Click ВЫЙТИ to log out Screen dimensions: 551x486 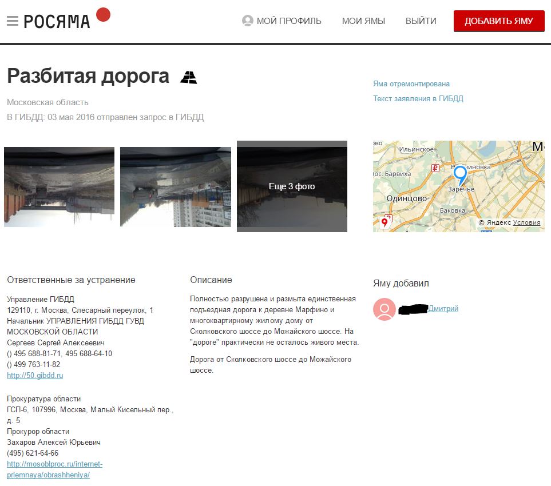(x=421, y=21)
